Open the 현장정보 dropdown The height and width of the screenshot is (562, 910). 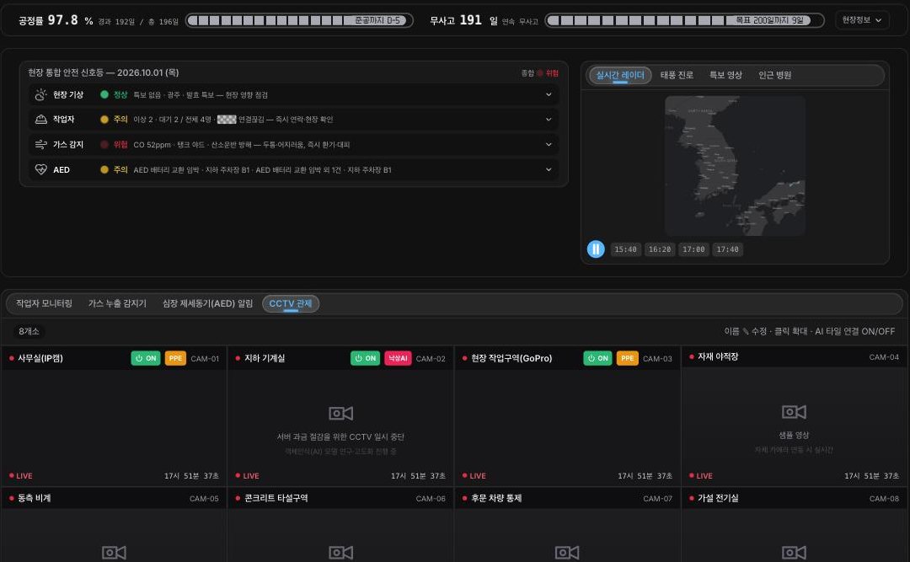[x=862, y=19]
